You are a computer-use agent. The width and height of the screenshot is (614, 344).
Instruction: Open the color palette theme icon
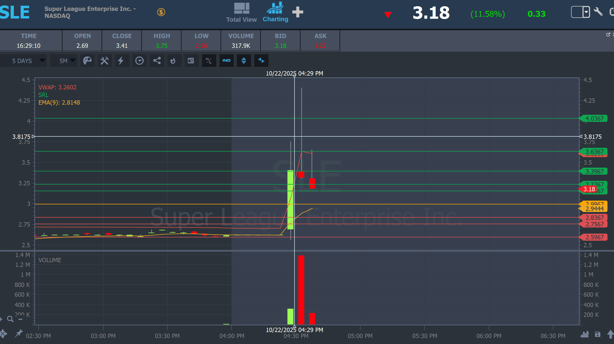(x=87, y=61)
